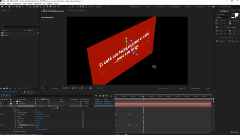Open the Clásic 3D renderer dropdown
240x135 pixels.
[183, 88]
